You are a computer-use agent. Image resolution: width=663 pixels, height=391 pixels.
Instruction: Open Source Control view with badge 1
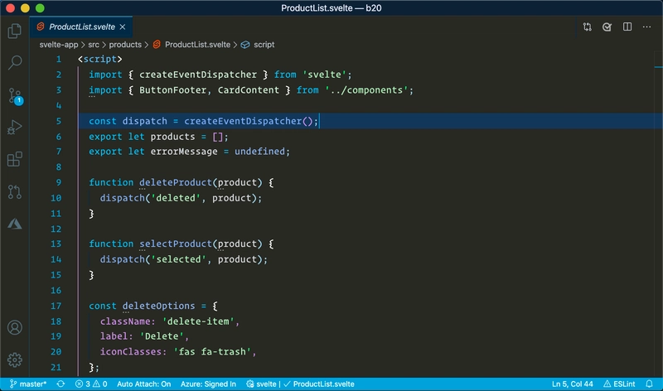16,96
